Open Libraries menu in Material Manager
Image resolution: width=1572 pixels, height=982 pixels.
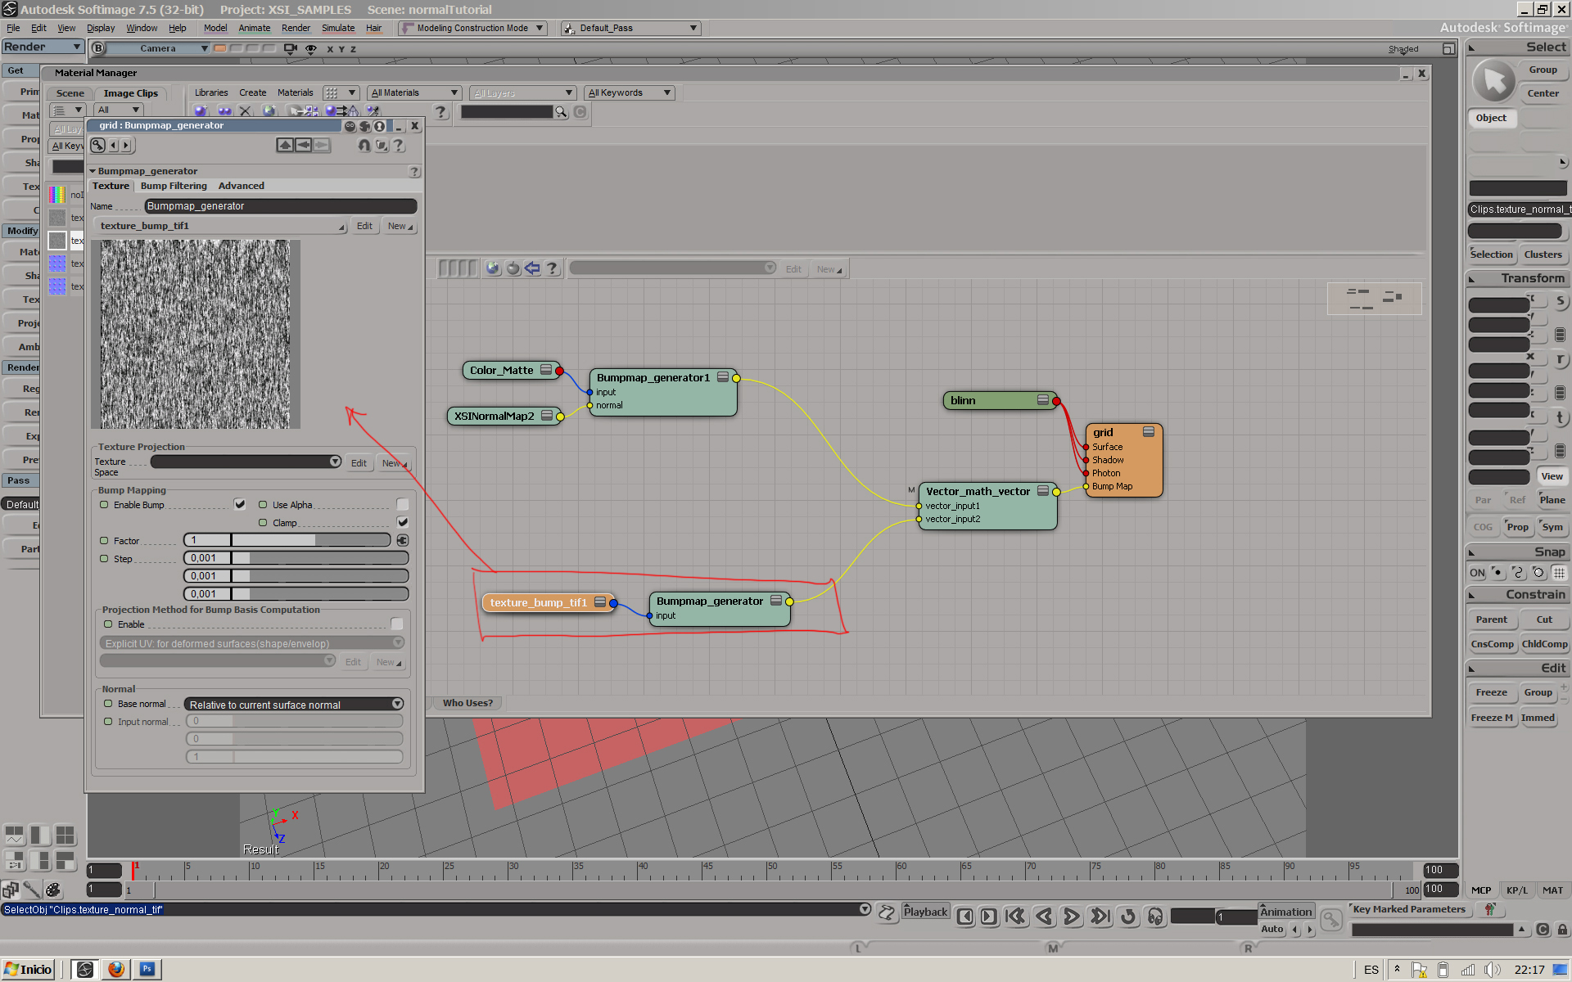pos(211,92)
